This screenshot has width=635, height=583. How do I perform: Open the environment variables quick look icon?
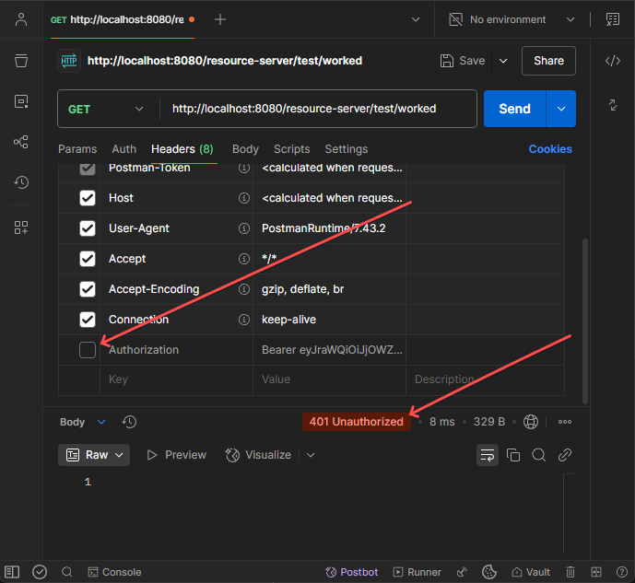[x=612, y=19]
